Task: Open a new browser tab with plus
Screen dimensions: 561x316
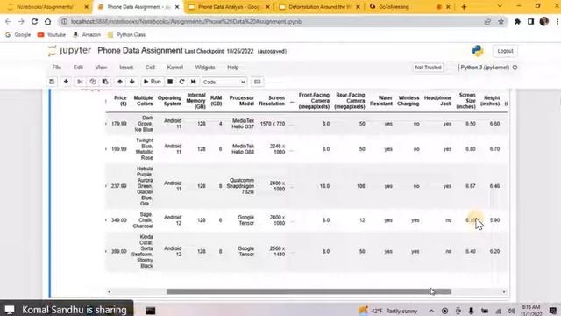Action: pos(464,7)
